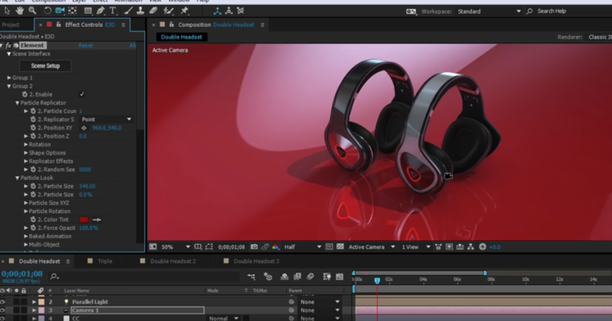Click the Scene Setup button
The image size is (612, 321).
click(45, 66)
